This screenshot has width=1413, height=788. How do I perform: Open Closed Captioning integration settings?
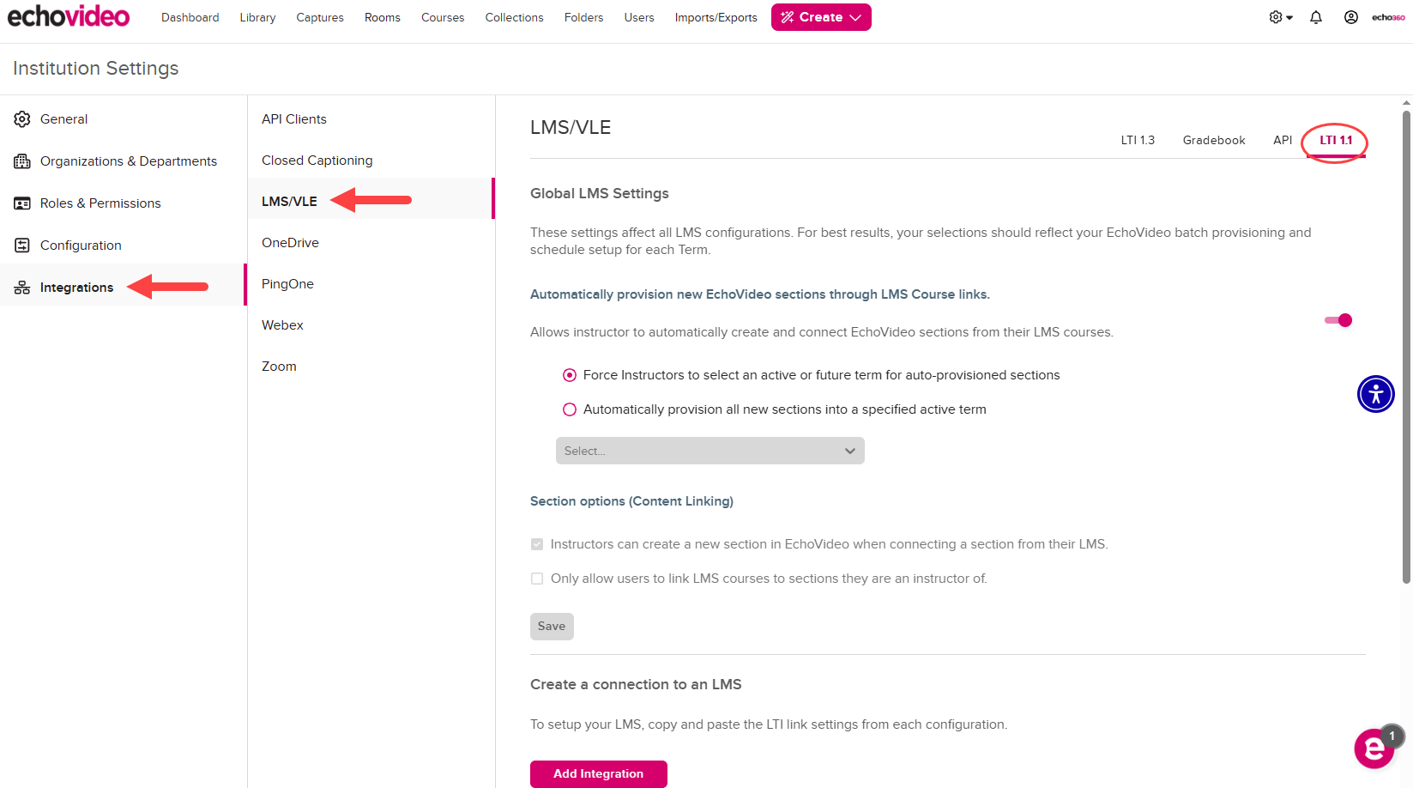pyautogui.click(x=317, y=161)
